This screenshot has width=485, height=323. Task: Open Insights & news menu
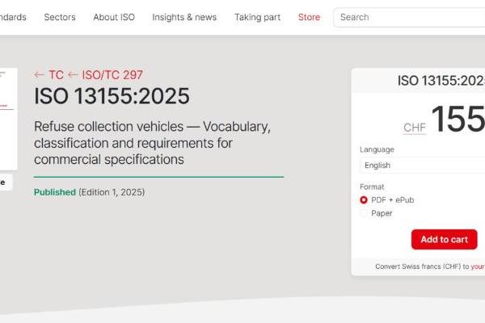[x=184, y=17]
